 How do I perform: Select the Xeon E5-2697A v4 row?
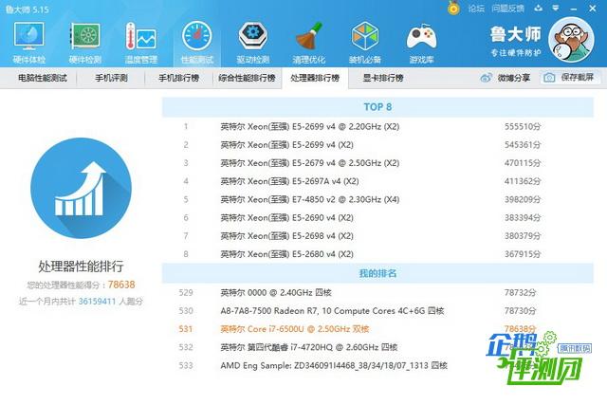click(x=377, y=181)
